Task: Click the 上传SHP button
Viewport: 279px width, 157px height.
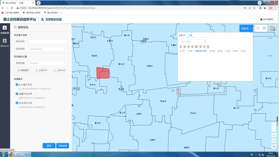Action: (41, 70)
